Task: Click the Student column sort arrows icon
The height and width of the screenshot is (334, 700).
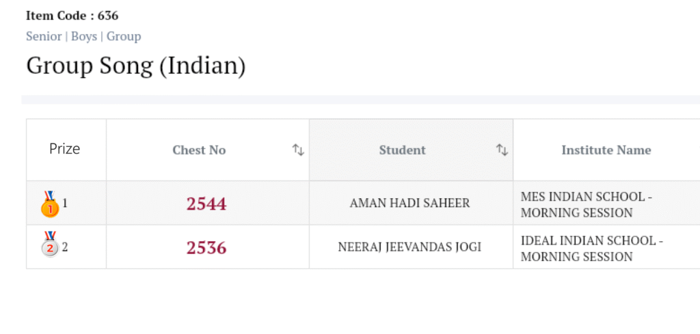Action: point(502,150)
